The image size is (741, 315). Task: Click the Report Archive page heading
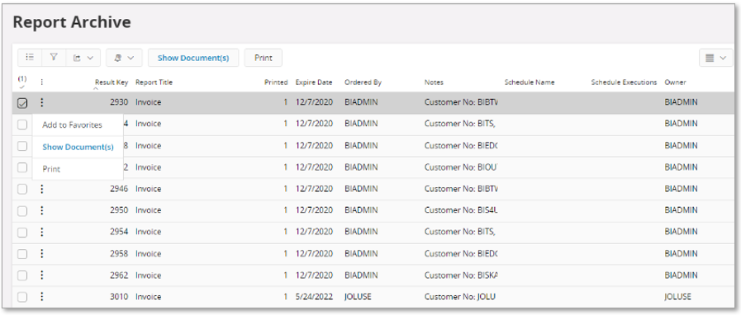[72, 22]
